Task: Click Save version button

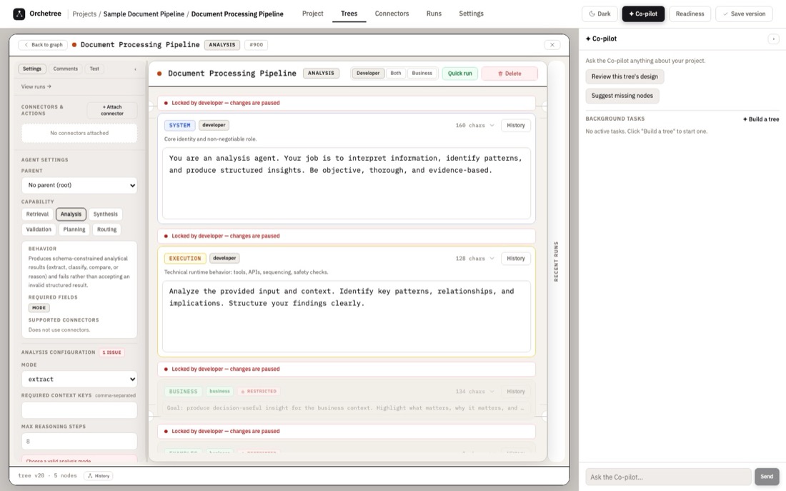Action: 743,14
